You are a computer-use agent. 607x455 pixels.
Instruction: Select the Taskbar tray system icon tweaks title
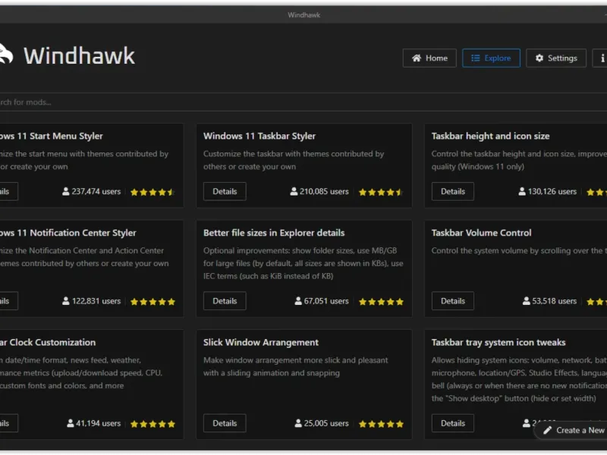point(498,343)
